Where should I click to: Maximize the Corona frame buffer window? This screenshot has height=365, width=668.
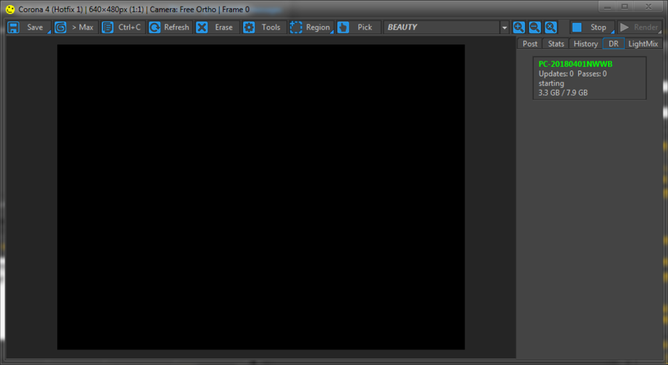pos(625,7)
